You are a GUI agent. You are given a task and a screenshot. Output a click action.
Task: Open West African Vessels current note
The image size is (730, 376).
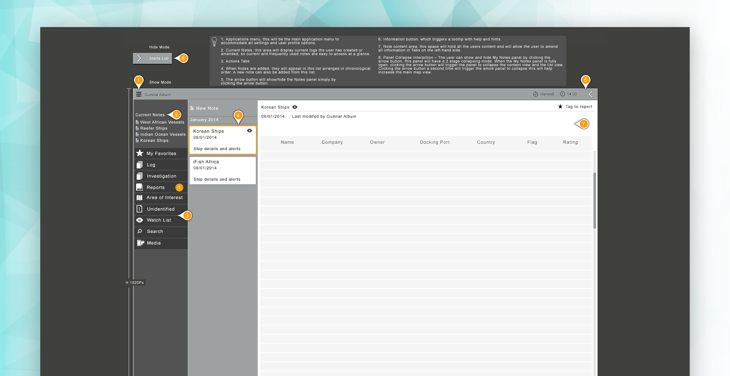click(162, 122)
